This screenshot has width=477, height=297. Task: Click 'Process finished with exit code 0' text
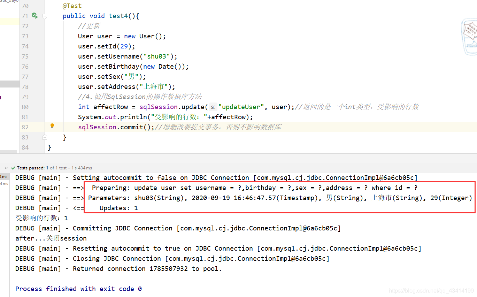pos(78,289)
